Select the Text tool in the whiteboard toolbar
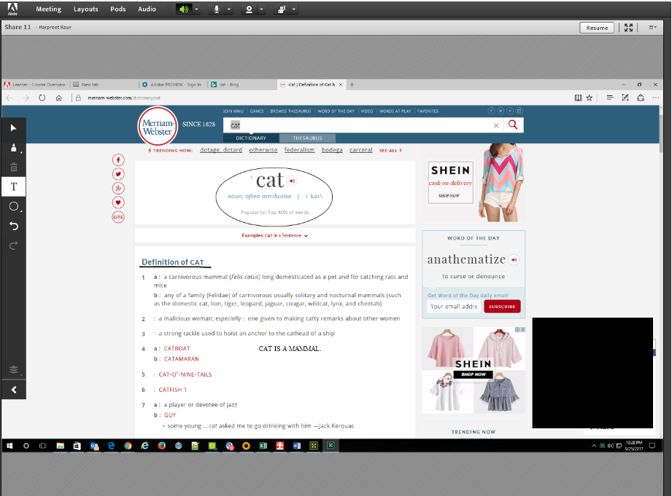This screenshot has height=496, width=672. click(x=13, y=186)
